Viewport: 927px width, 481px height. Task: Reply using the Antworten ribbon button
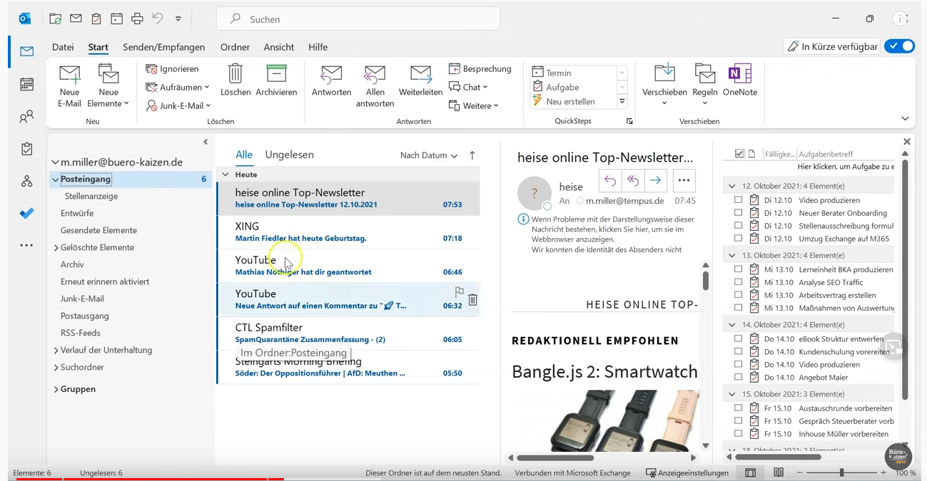pyautogui.click(x=331, y=80)
